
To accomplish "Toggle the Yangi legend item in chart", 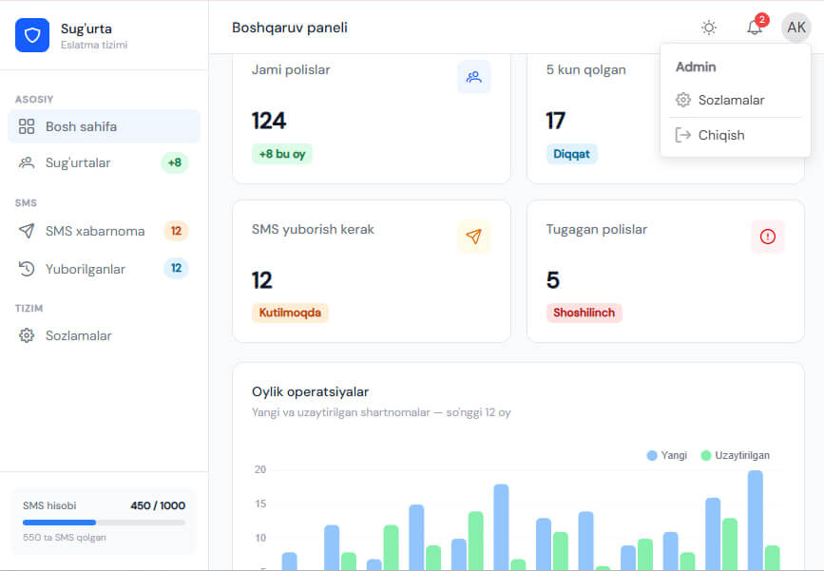I will pyautogui.click(x=667, y=455).
